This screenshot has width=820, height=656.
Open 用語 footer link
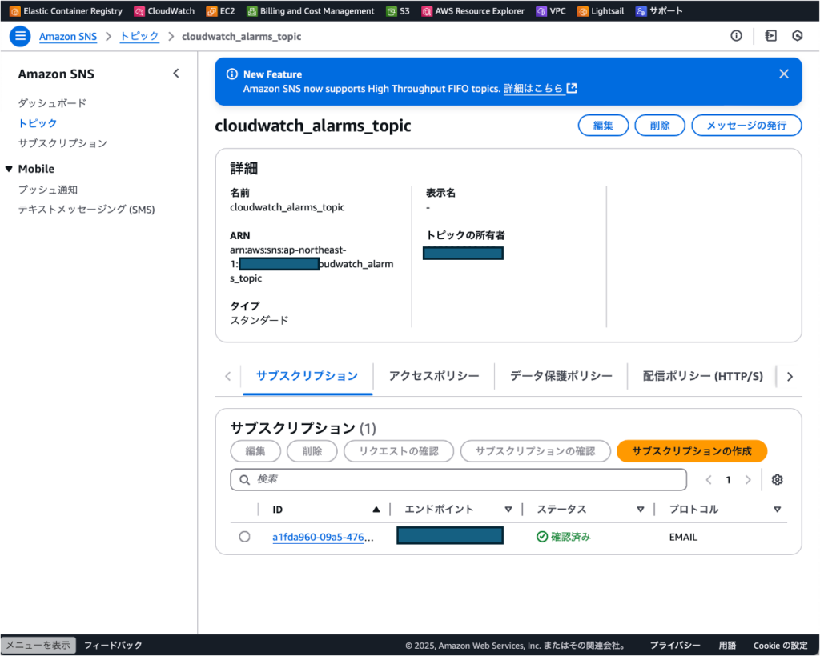[727, 646]
